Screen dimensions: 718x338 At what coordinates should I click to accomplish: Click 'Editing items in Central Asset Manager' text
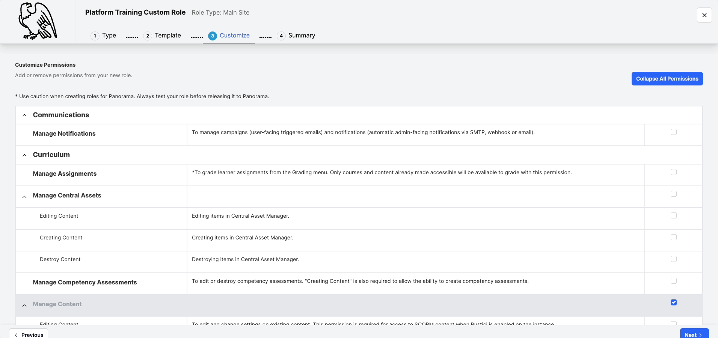240,216
